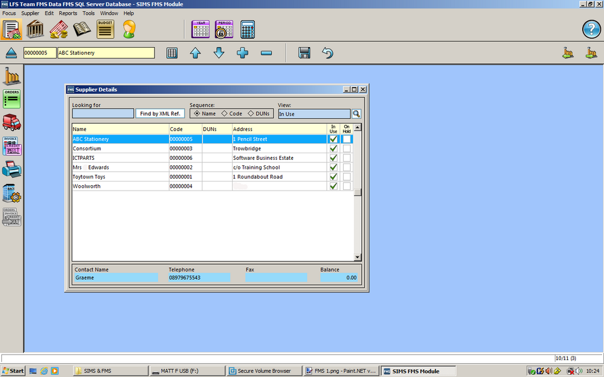This screenshot has height=377, width=604.
Task: Select Code sequence option
Action: coord(232,113)
